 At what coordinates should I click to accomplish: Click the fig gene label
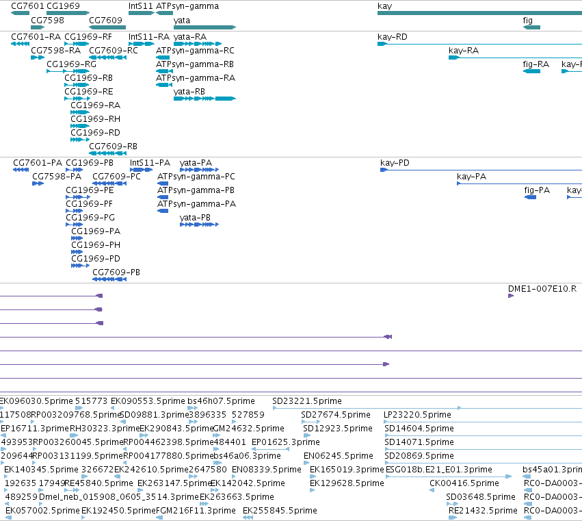[x=528, y=20]
